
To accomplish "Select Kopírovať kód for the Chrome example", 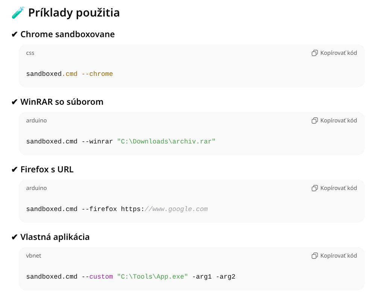I will 338,53.
